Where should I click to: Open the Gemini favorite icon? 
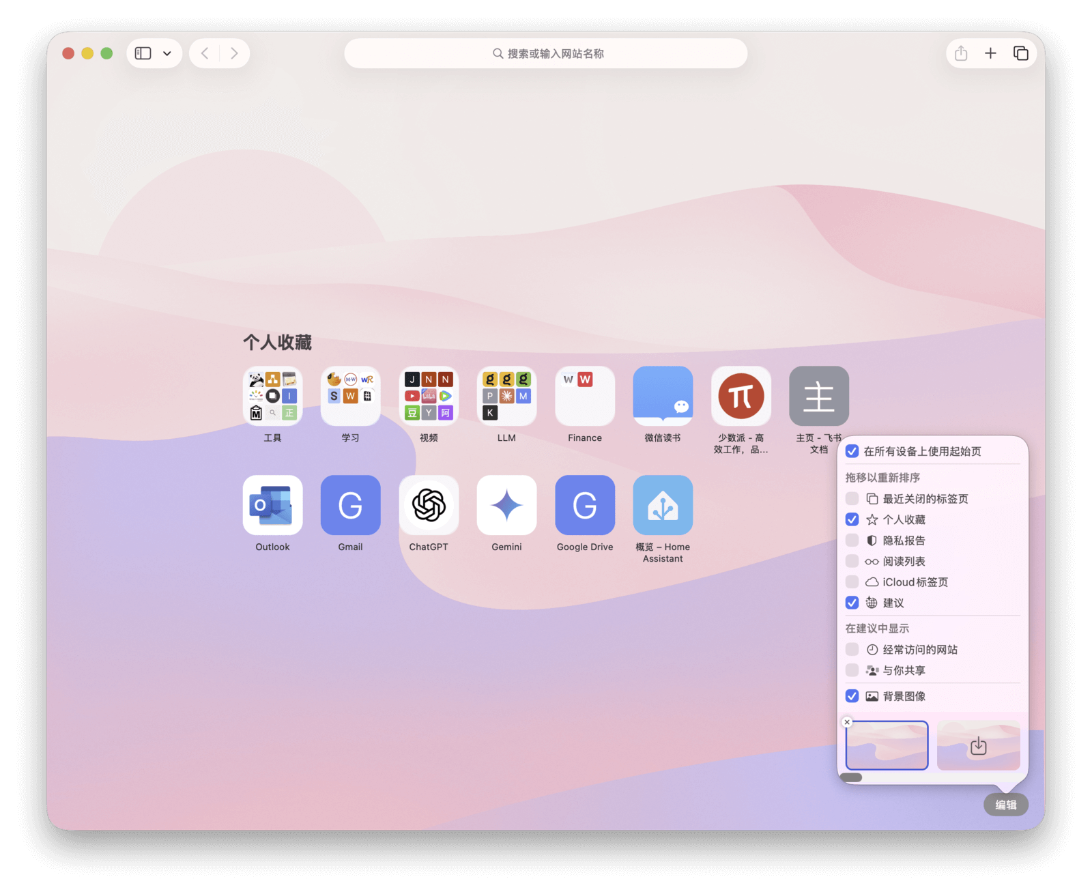tap(506, 505)
